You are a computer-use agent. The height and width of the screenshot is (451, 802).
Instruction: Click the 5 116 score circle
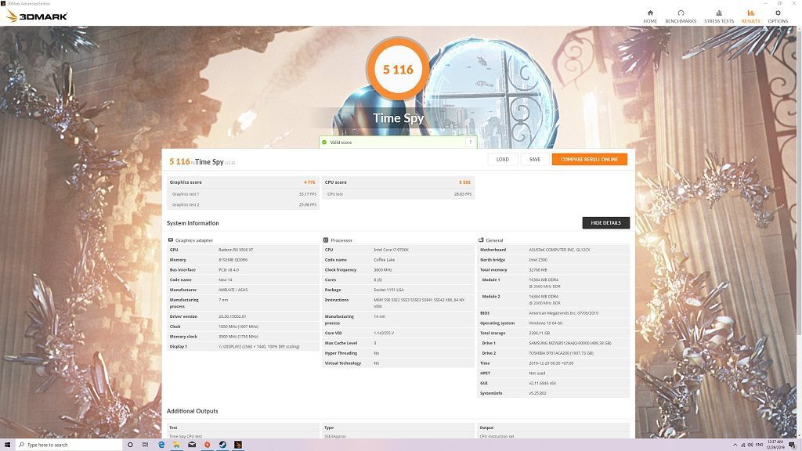click(398, 70)
